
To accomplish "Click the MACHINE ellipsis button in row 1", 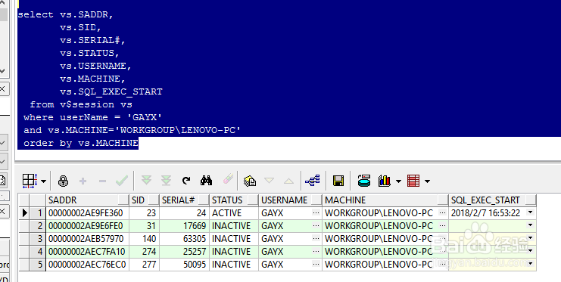I will [443, 213].
